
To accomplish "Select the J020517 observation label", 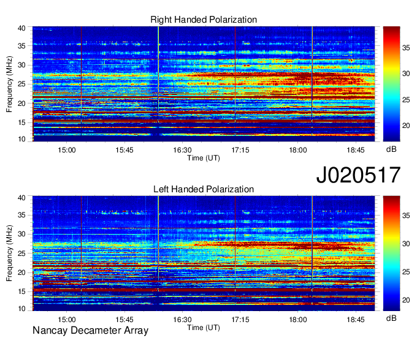I will tap(358, 175).
